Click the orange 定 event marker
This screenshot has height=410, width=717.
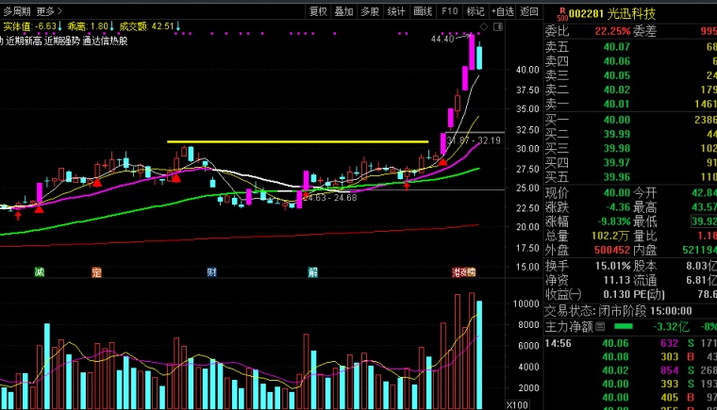pyautogui.click(x=96, y=272)
